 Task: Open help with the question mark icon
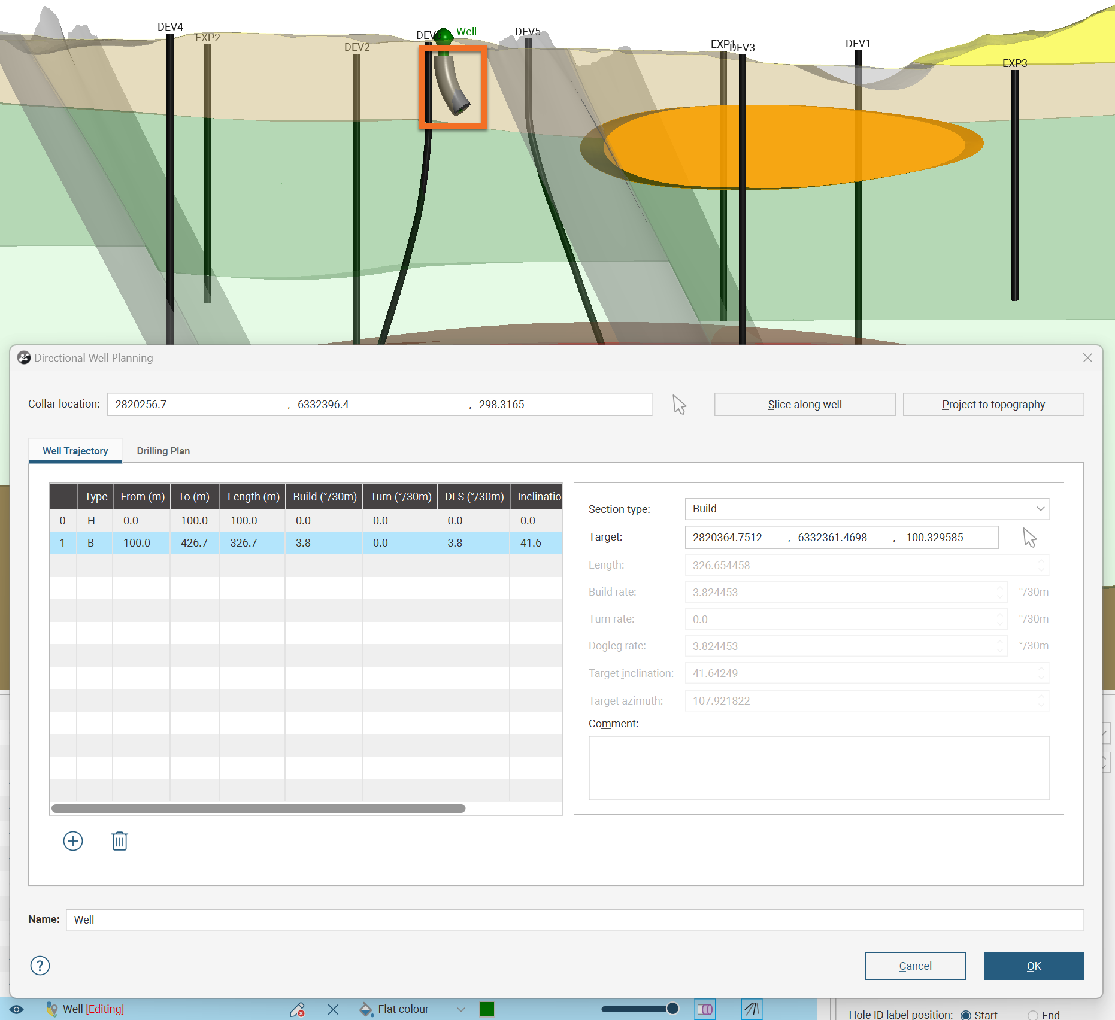click(40, 966)
